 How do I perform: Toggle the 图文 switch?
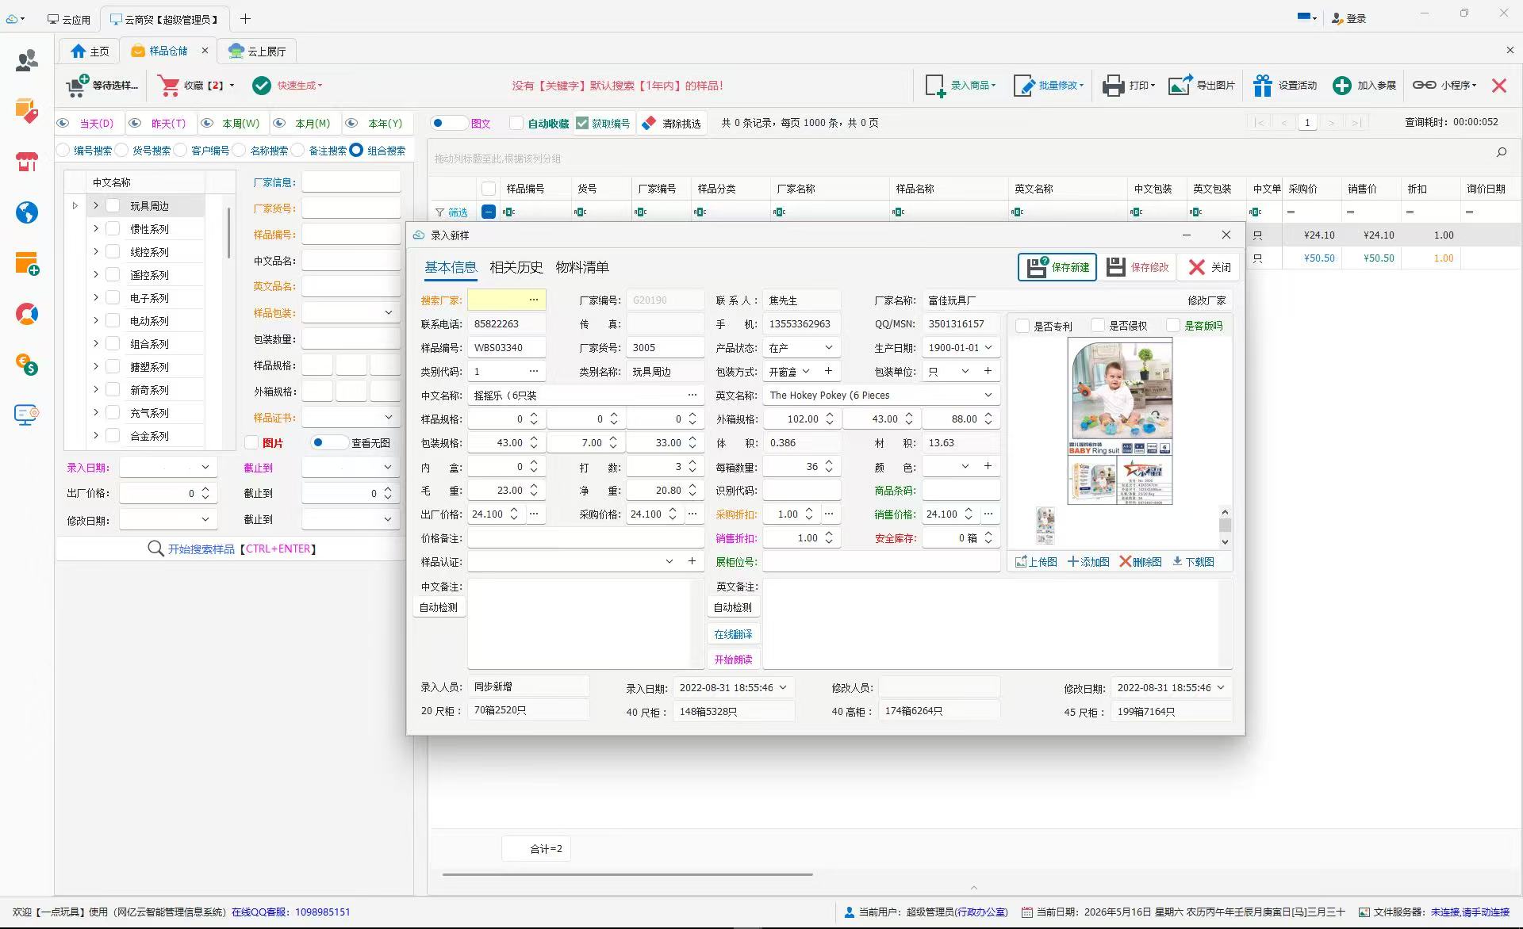click(448, 123)
